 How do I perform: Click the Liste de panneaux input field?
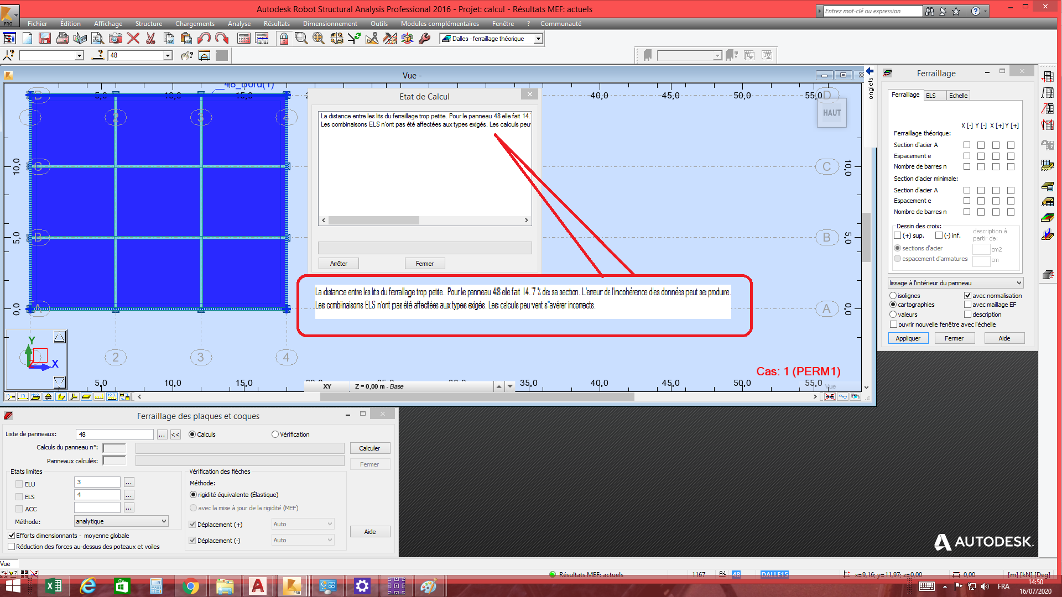[x=114, y=434]
